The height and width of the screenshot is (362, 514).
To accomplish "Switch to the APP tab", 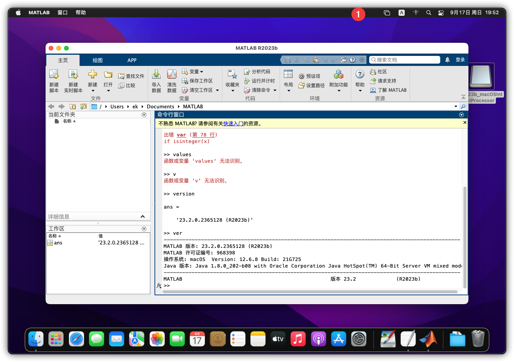I will click(x=132, y=60).
